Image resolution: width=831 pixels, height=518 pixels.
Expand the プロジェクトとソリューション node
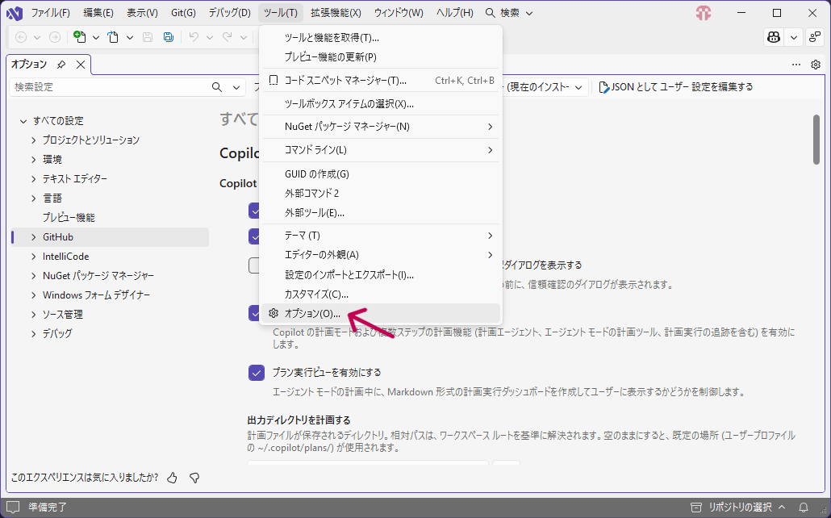33,140
